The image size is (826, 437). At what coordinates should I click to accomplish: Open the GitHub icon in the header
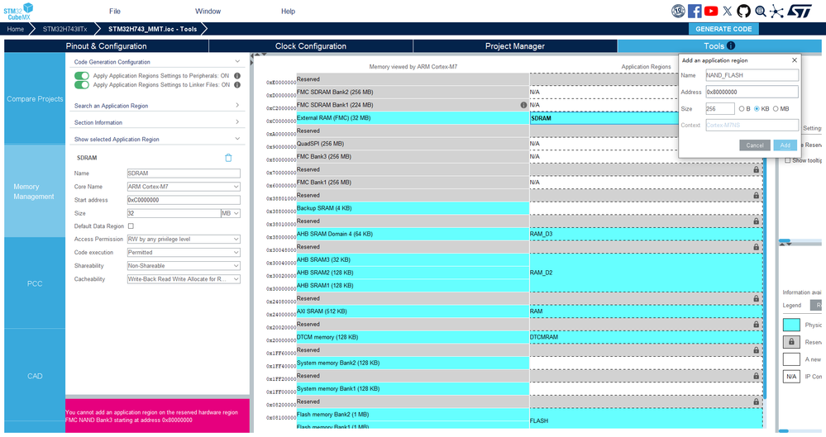[x=743, y=11]
